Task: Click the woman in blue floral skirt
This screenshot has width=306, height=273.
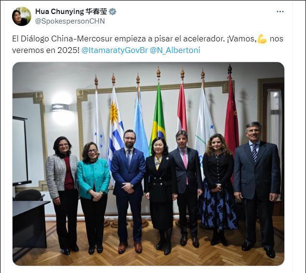Action: [218, 189]
